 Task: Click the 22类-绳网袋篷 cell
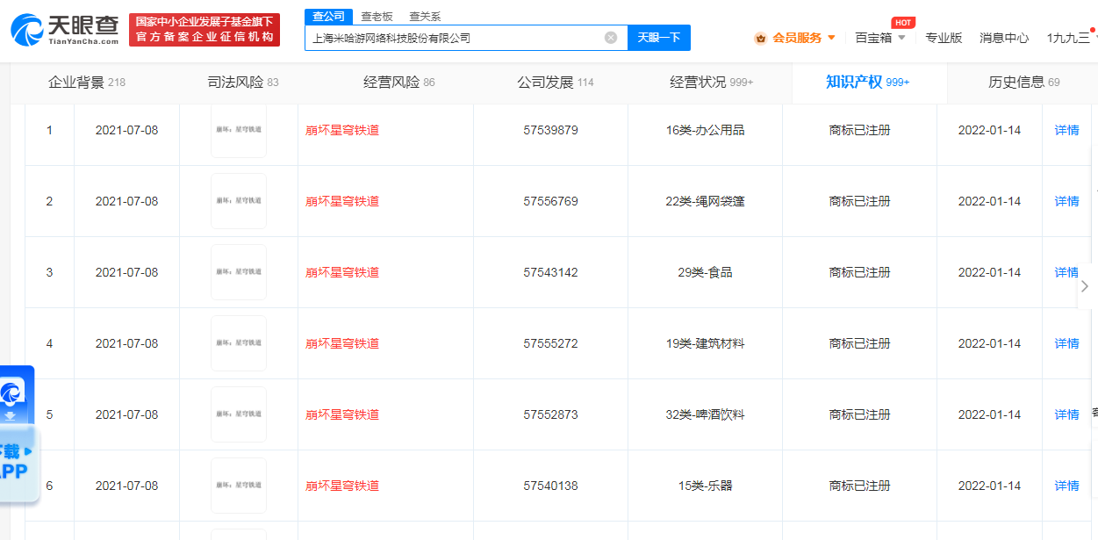[705, 201]
